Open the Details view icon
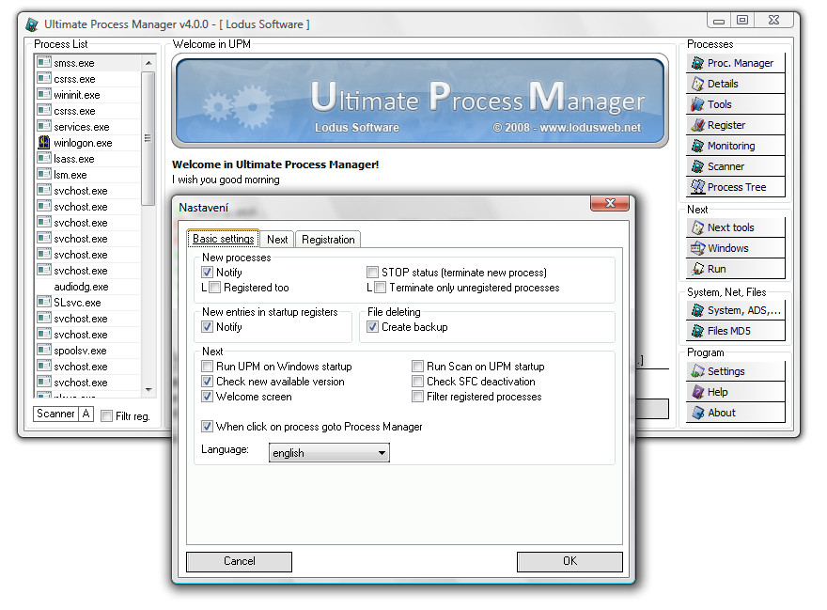 (x=697, y=84)
